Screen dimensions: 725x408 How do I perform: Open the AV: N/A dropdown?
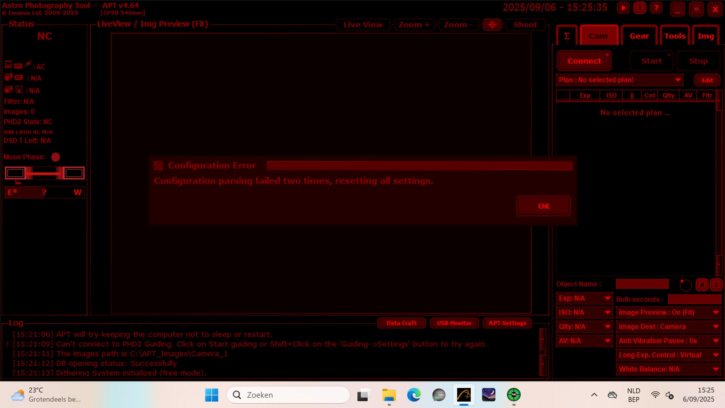(584, 341)
